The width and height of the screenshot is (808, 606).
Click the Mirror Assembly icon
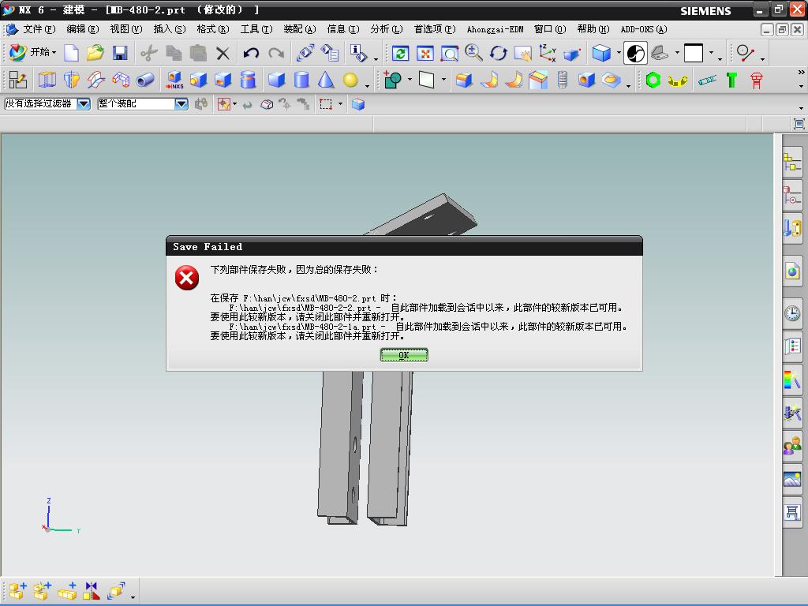pyautogui.click(x=92, y=591)
